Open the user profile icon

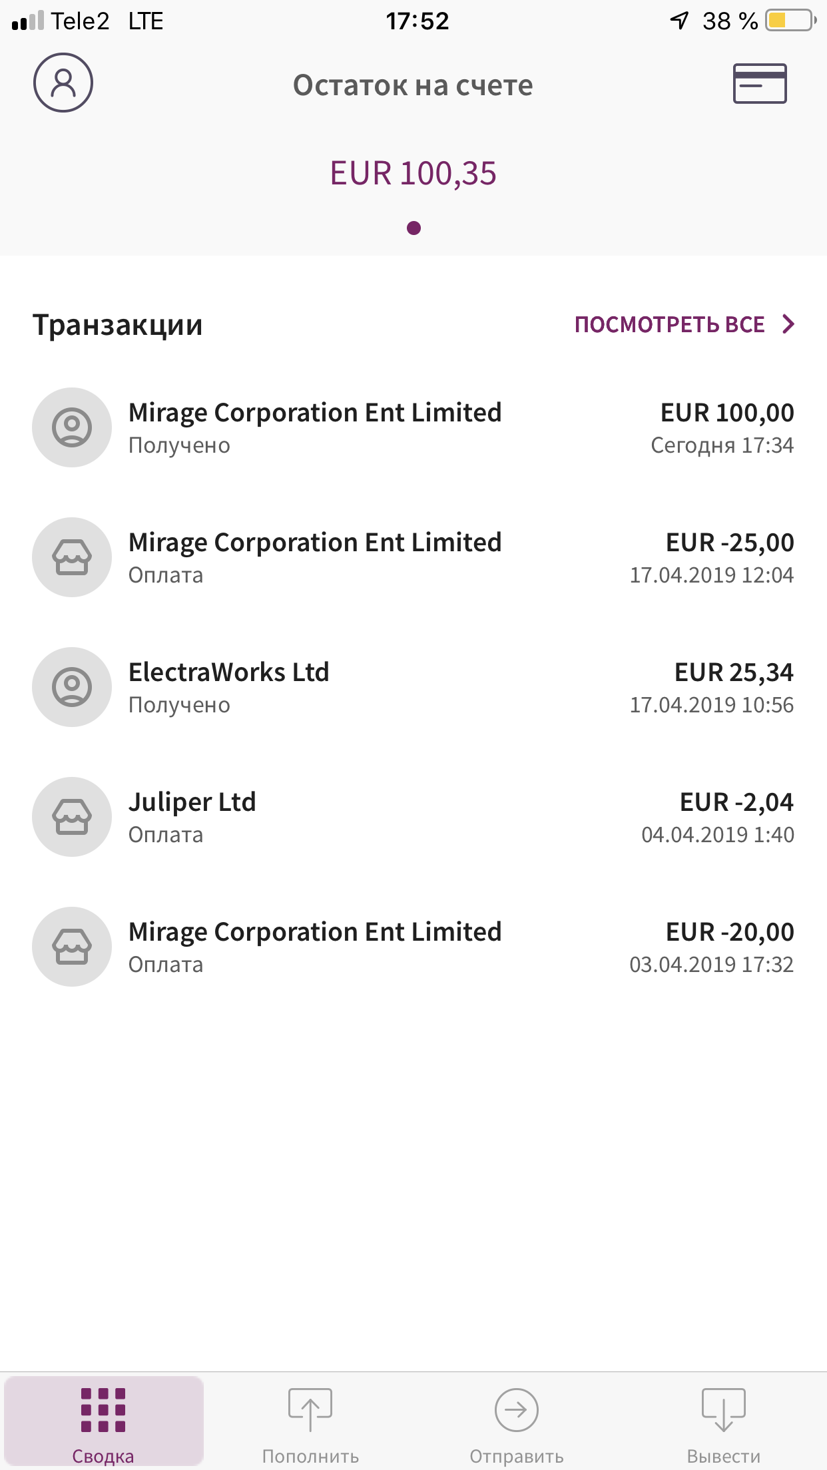pos(63,83)
